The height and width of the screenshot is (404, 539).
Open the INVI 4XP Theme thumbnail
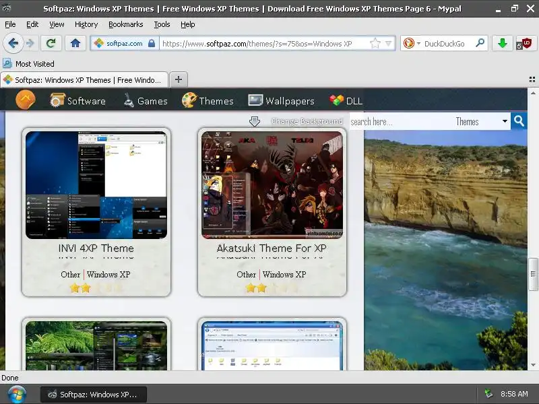[x=96, y=184]
